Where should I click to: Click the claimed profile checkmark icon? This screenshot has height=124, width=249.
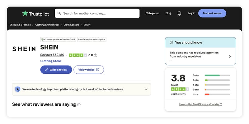42,39
